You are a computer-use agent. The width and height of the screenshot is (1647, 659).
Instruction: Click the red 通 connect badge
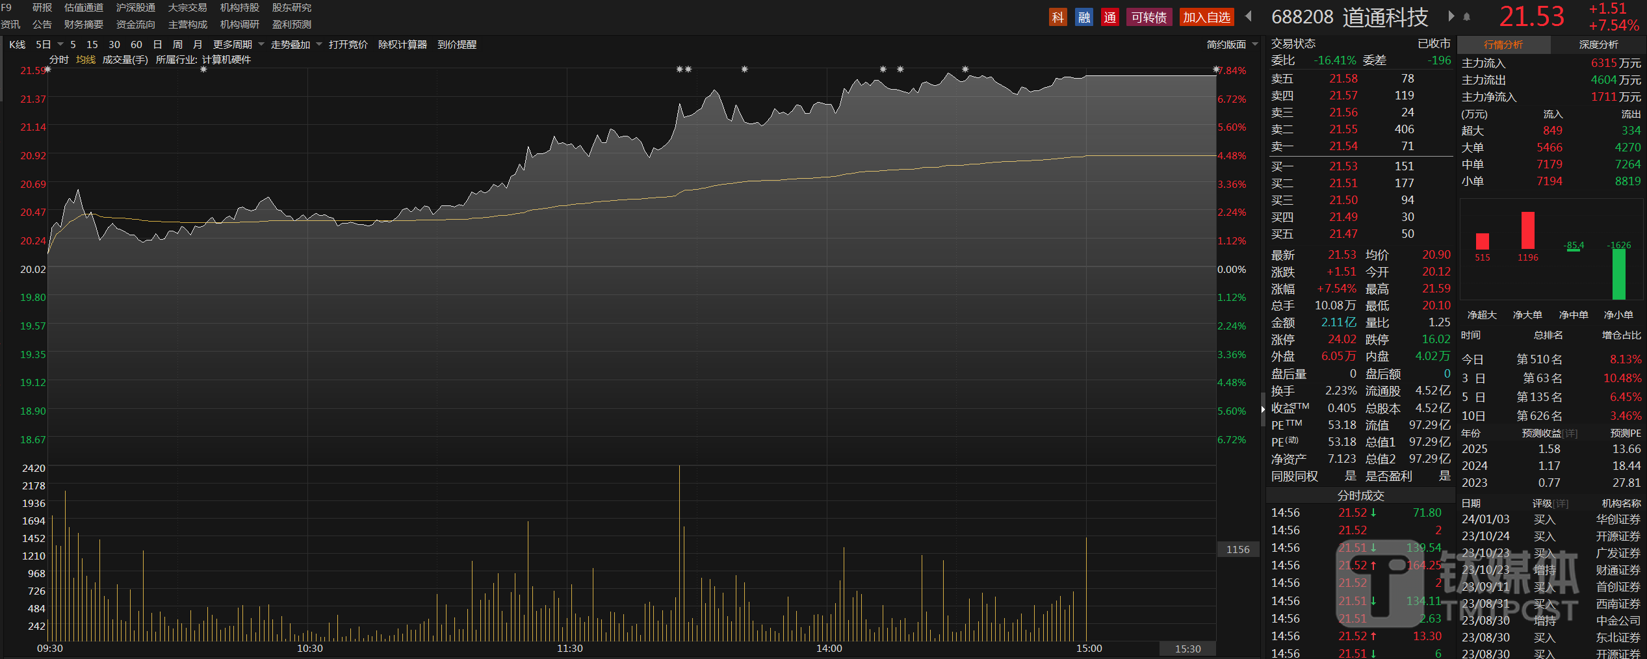[1109, 18]
